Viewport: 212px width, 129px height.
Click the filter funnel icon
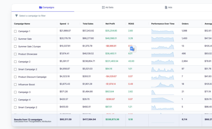click(16, 16)
